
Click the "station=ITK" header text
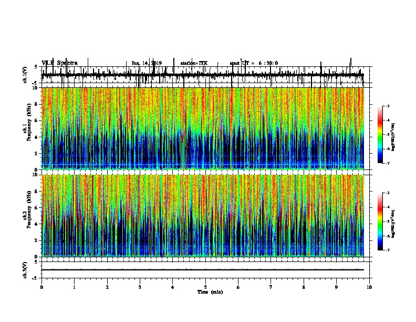(x=194, y=63)
